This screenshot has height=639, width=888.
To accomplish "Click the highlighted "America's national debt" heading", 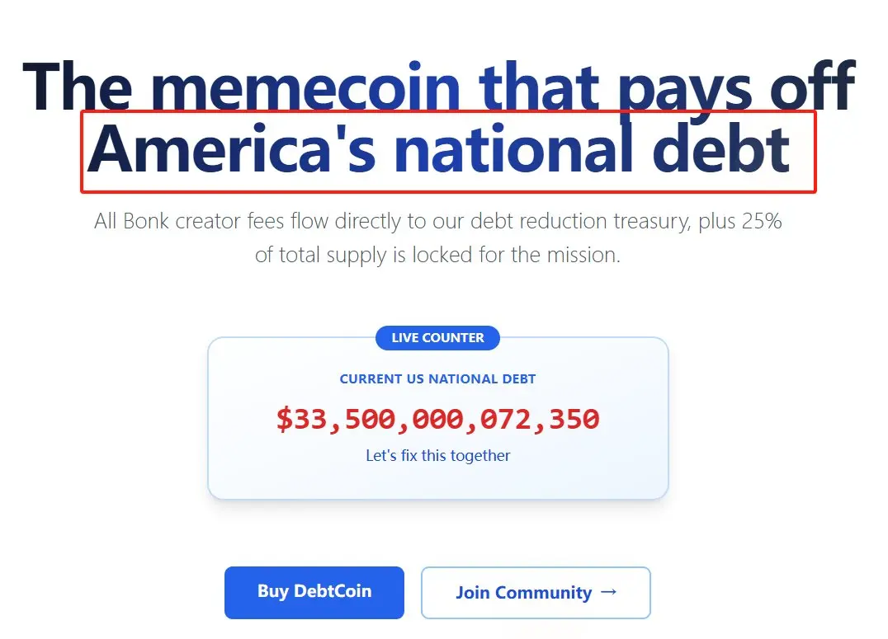I will [x=439, y=149].
